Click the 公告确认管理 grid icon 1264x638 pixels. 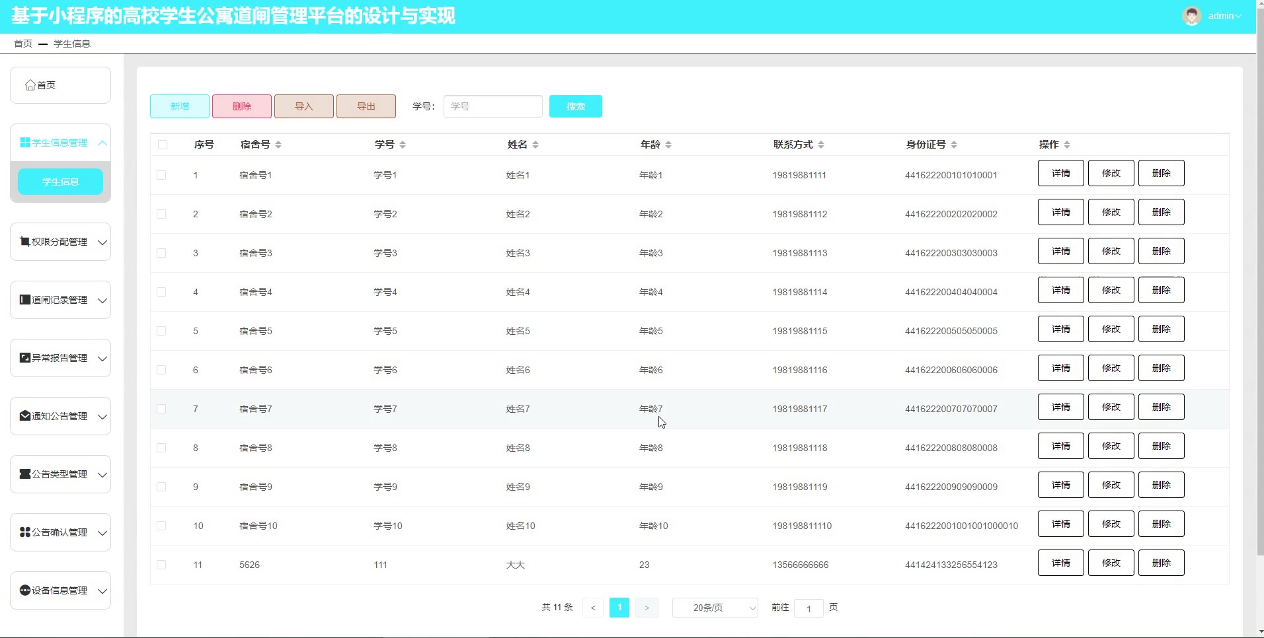point(25,532)
